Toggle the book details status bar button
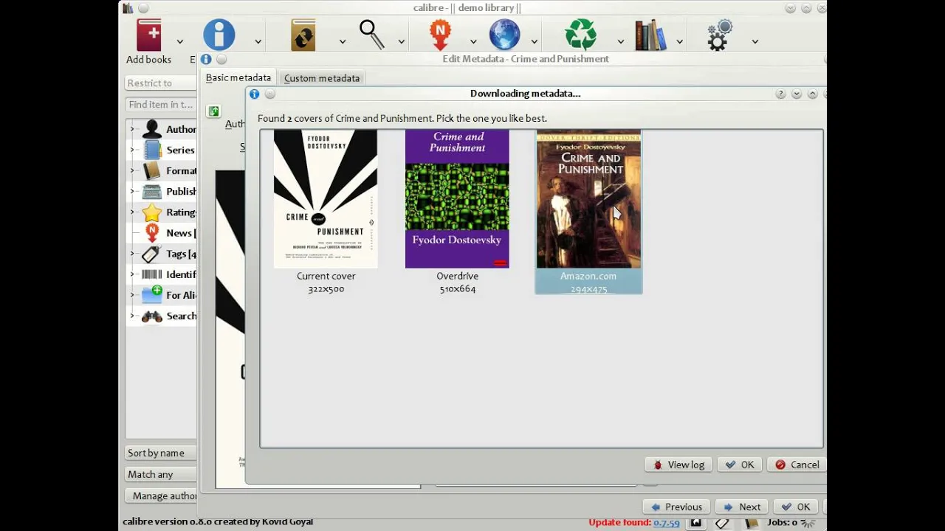 [751, 523]
